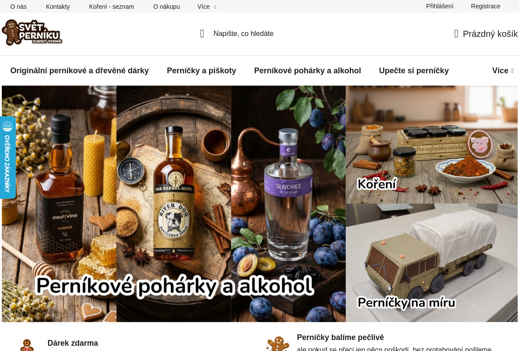Click the Dárek zdarma heading
This screenshot has height=351, width=526.
tap(73, 343)
